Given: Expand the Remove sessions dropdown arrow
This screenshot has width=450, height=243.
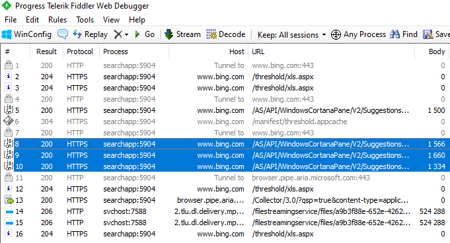Looking at the screenshot, I should 126,35.
